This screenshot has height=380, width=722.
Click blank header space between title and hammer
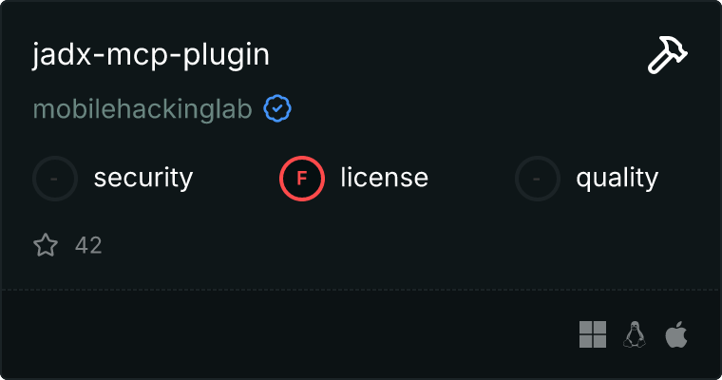[456, 55]
